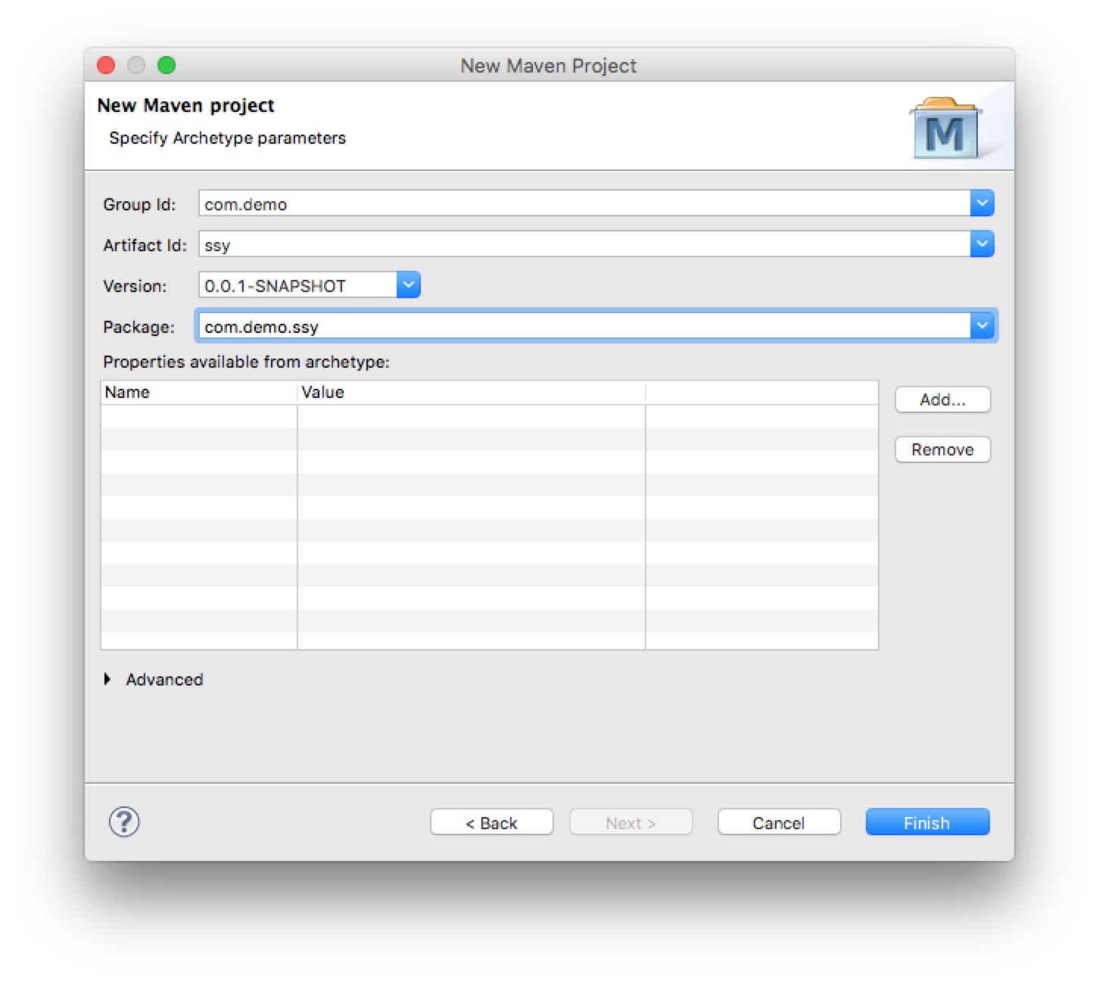Click the green zoom window button
1099x982 pixels.
[167, 65]
